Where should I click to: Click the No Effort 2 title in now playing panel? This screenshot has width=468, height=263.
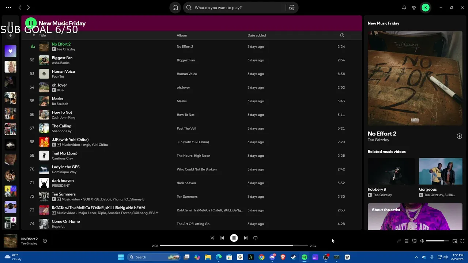382,134
